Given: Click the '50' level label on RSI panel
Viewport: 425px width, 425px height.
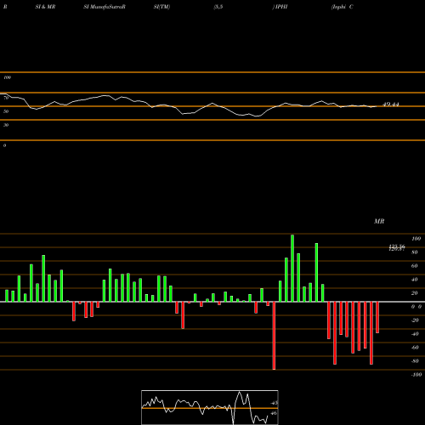Looking at the screenshot, I should click(6, 111).
